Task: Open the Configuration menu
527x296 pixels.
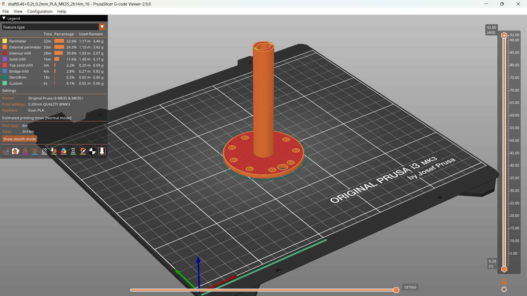Action: click(40, 11)
